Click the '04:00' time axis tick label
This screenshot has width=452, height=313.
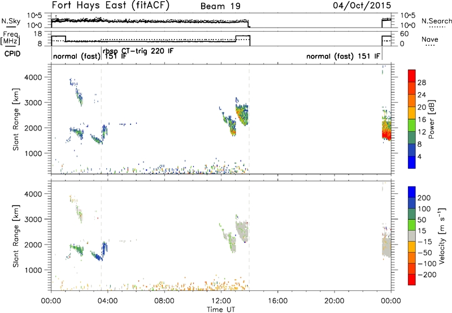[x=107, y=301]
